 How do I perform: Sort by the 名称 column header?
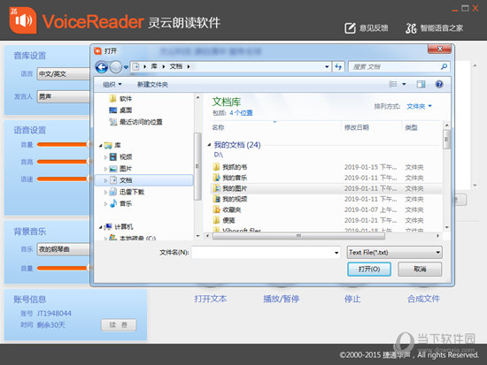click(218, 127)
